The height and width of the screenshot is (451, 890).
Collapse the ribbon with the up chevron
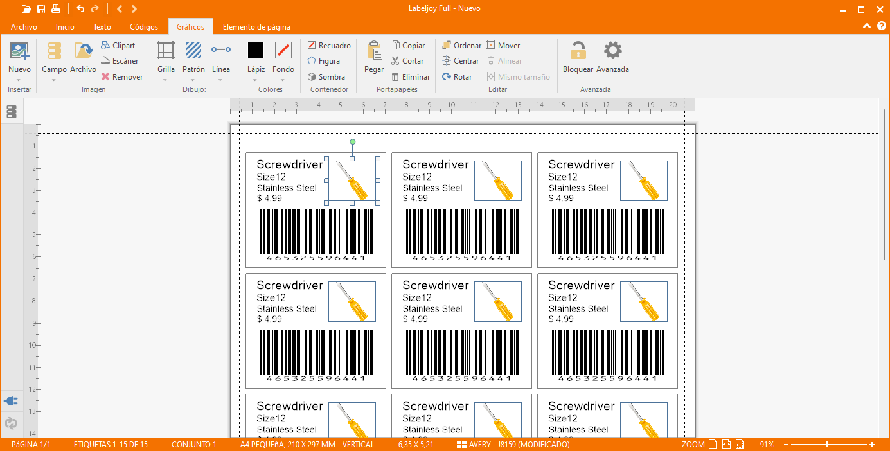(867, 26)
